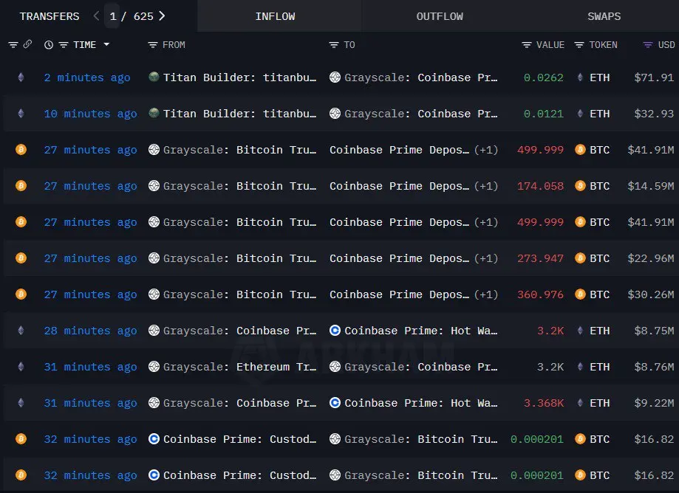Expand the (+1) recipients in 174.058 row

click(486, 186)
